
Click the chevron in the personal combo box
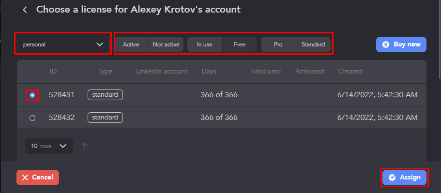click(100, 45)
